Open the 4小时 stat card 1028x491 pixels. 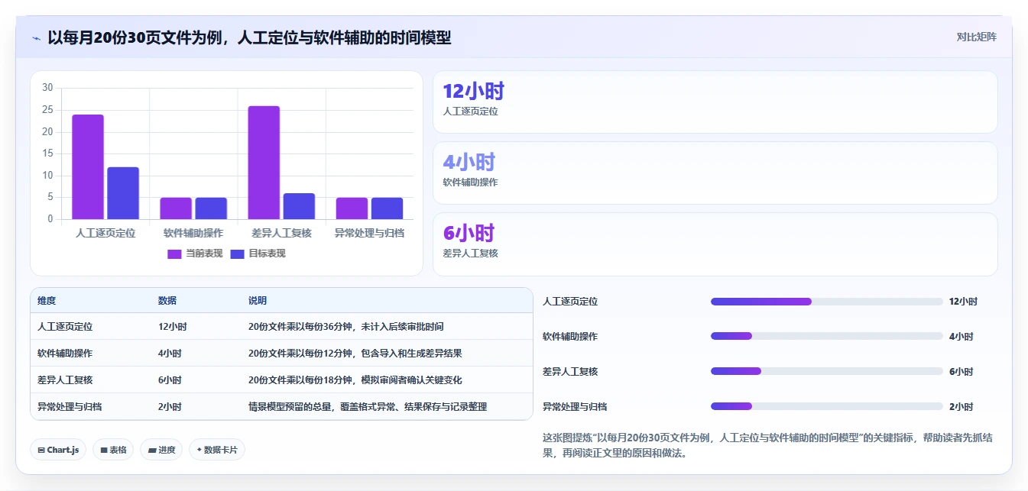pos(715,173)
